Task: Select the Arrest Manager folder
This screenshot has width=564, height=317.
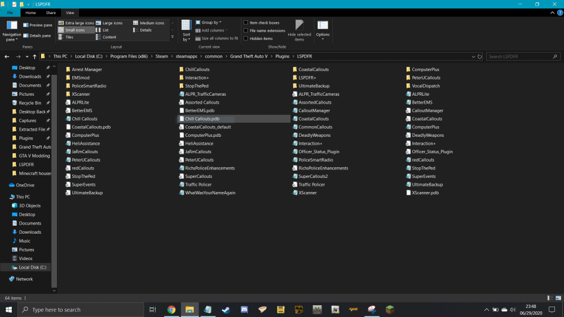Action: [x=84, y=69]
